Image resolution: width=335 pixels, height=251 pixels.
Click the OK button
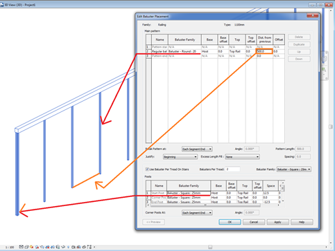pyautogui.click(x=230, y=222)
